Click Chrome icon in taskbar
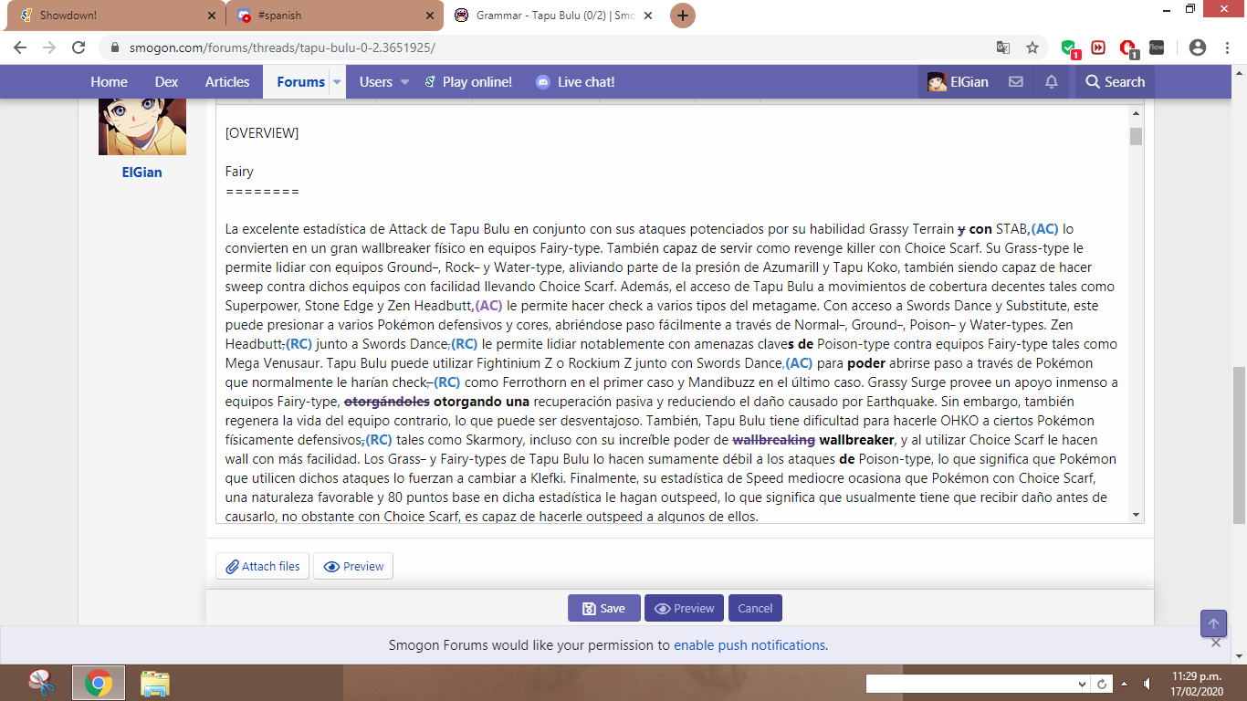This screenshot has height=701, width=1247. 99,683
